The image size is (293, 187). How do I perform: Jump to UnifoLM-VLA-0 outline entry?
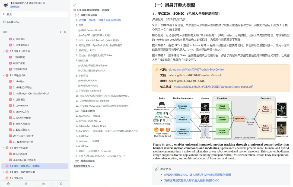tap(87, 81)
